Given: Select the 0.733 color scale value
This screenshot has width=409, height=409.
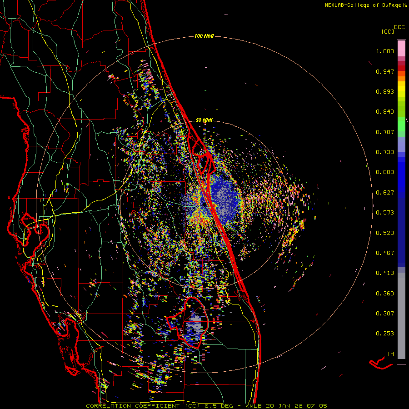Looking at the screenshot, I should point(385,152).
